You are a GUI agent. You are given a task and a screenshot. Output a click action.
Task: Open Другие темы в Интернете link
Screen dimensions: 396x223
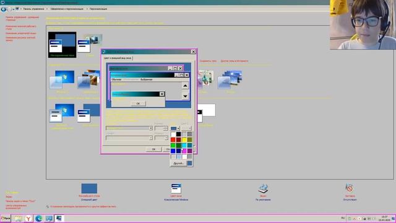(235, 61)
